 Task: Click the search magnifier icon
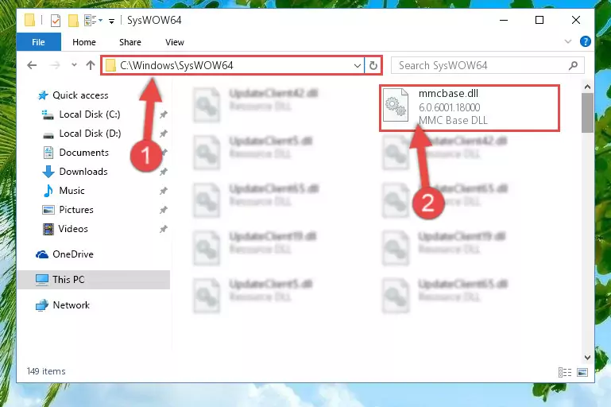click(x=573, y=65)
